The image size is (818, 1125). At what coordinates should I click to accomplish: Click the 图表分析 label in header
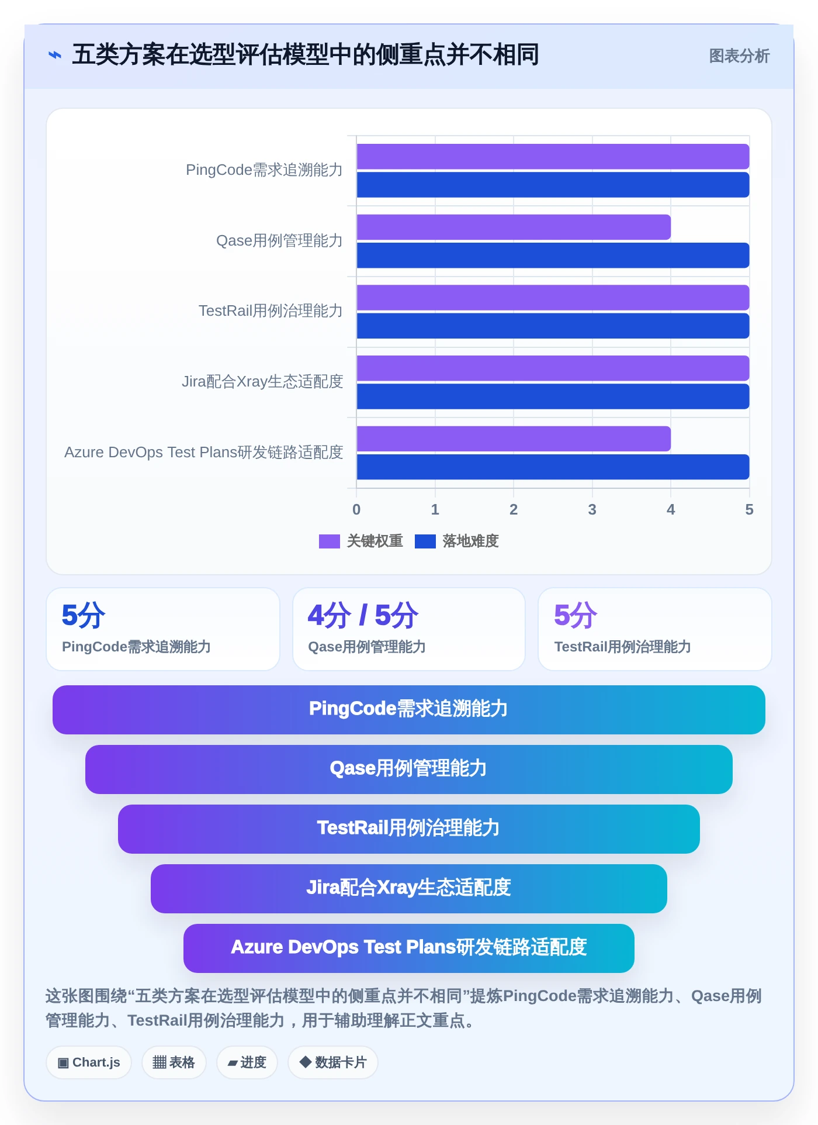point(739,56)
